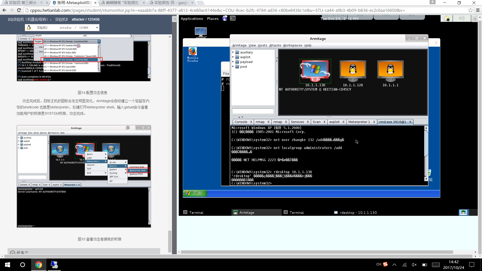Screen dimensions: 482x271
Task: Open the Places menu in top panel
Action: [x=213, y=19]
